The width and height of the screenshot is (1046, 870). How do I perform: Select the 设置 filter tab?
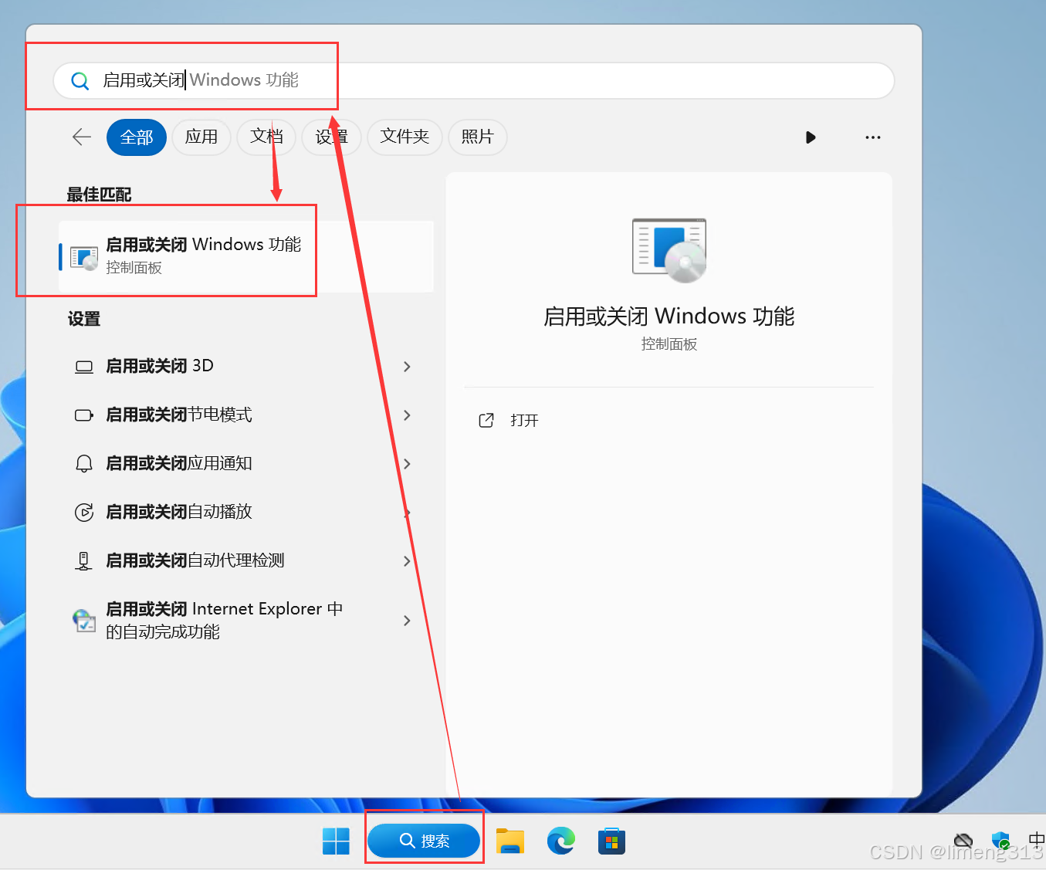(x=331, y=137)
